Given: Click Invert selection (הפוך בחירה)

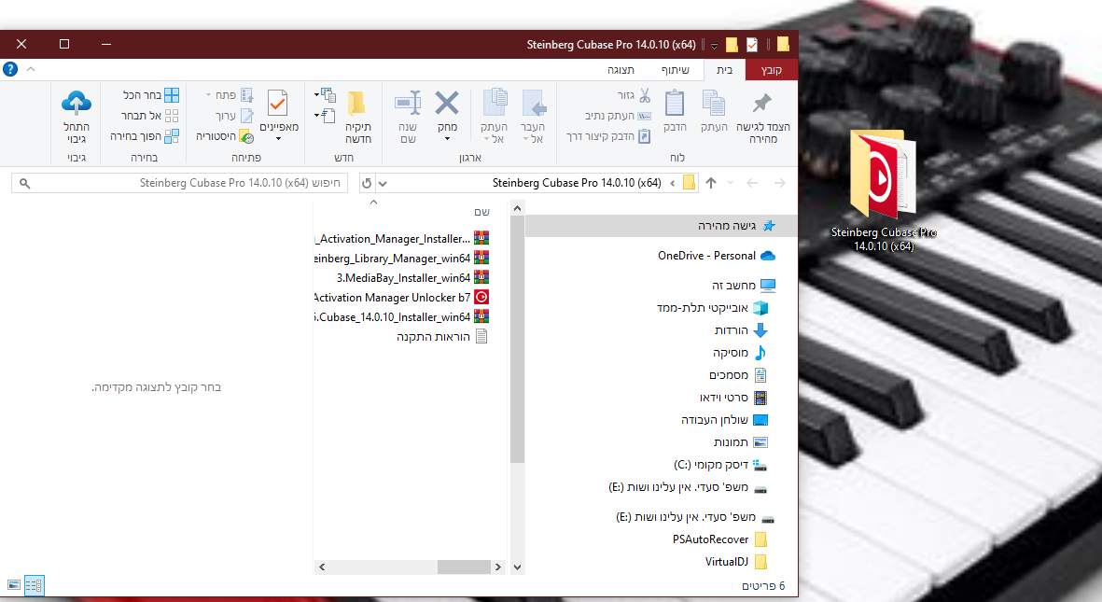Looking at the screenshot, I should 144,135.
